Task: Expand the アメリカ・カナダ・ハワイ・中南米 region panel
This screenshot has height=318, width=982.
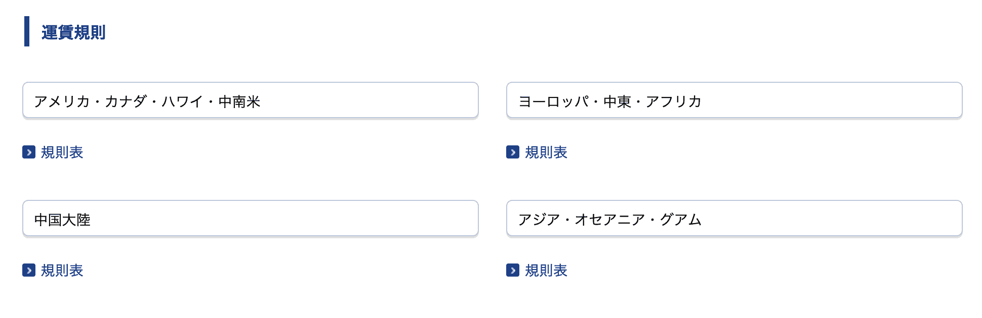Action: (x=250, y=100)
